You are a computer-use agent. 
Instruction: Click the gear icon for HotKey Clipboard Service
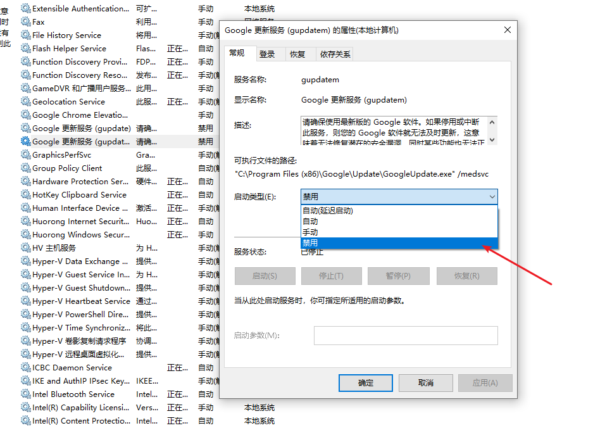pyautogui.click(x=26, y=195)
